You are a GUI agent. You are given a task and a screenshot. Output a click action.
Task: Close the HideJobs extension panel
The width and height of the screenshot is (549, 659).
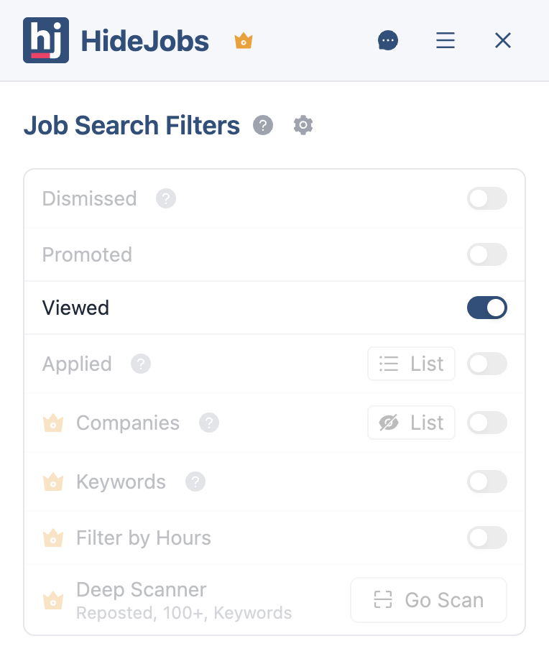pyautogui.click(x=502, y=41)
